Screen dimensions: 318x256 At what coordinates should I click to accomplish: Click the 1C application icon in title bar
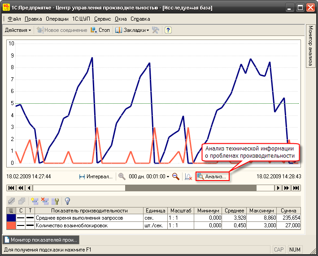coord(6,7)
